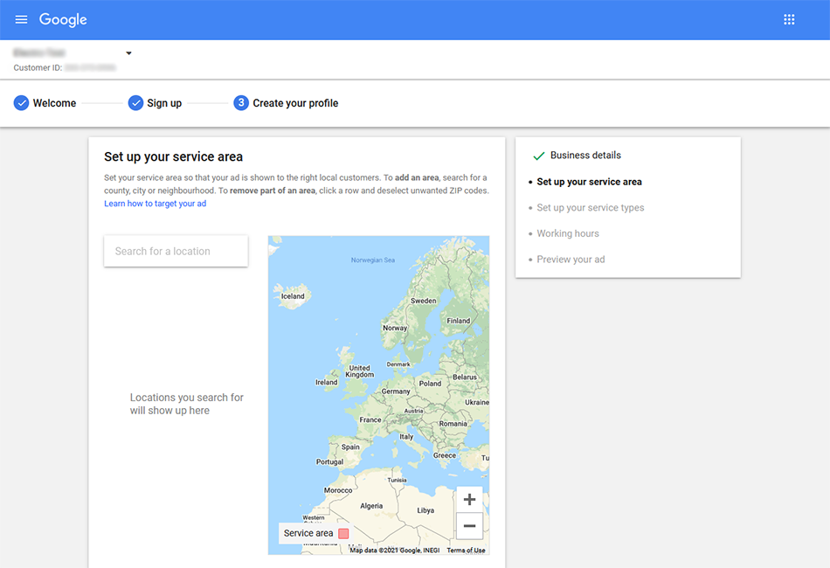The image size is (830, 568).
Task: Open the hamburger main menu
Action: coord(21,19)
